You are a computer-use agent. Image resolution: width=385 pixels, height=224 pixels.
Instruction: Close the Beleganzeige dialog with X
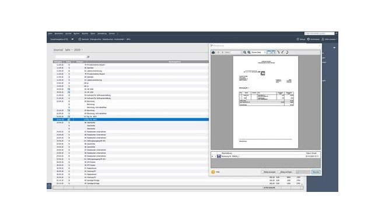pos(320,45)
